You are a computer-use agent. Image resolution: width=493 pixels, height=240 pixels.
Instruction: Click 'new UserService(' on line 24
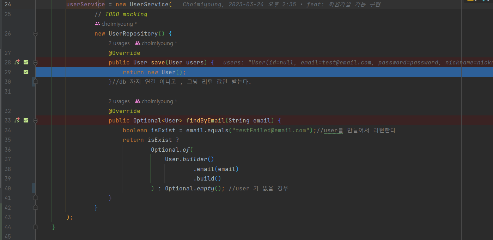coord(144,5)
